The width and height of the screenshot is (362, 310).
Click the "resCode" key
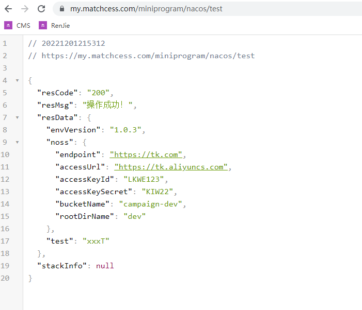click(x=57, y=93)
